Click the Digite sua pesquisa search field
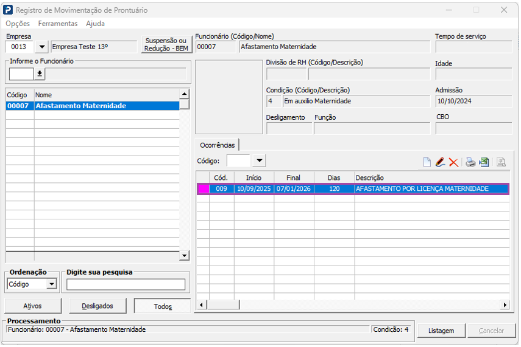This screenshot has width=521, height=347. point(126,284)
